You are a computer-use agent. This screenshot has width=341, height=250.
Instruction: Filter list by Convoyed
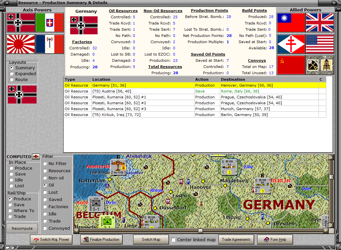(x=56, y=228)
